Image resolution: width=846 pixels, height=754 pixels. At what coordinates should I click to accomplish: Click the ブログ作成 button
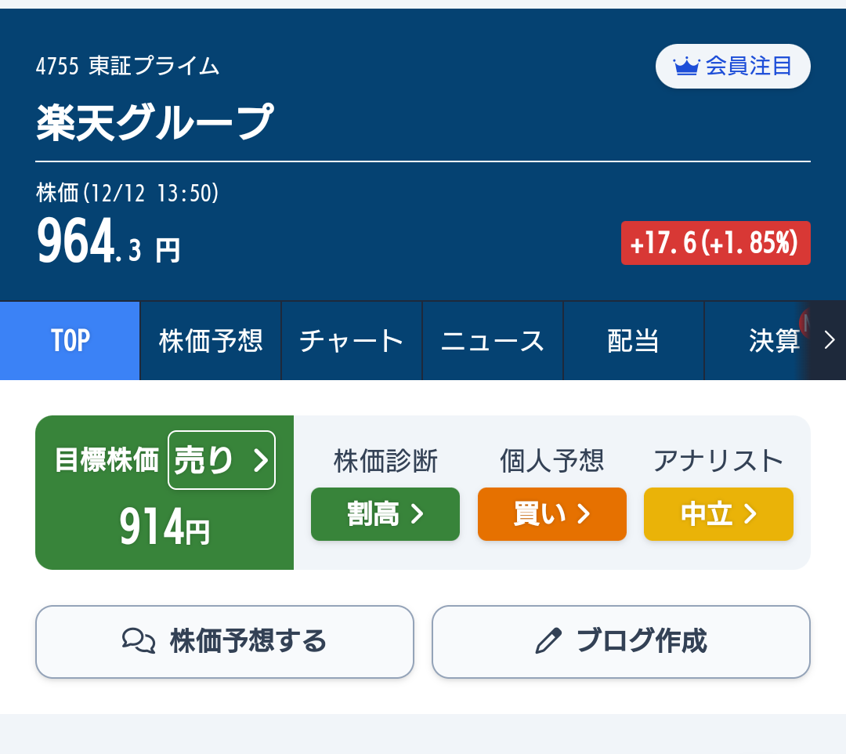pyautogui.click(x=621, y=641)
